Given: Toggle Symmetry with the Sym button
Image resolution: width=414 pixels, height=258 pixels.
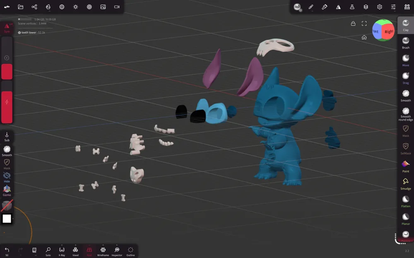Looking at the screenshot, I should (7, 28).
